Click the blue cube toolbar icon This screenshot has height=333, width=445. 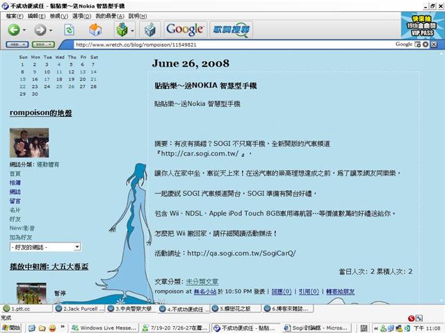pos(150,29)
